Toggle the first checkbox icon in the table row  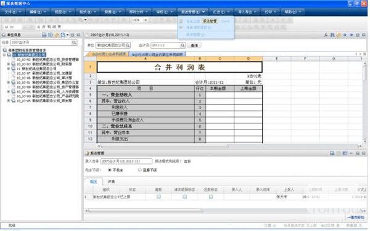click(x=158, y=197)
